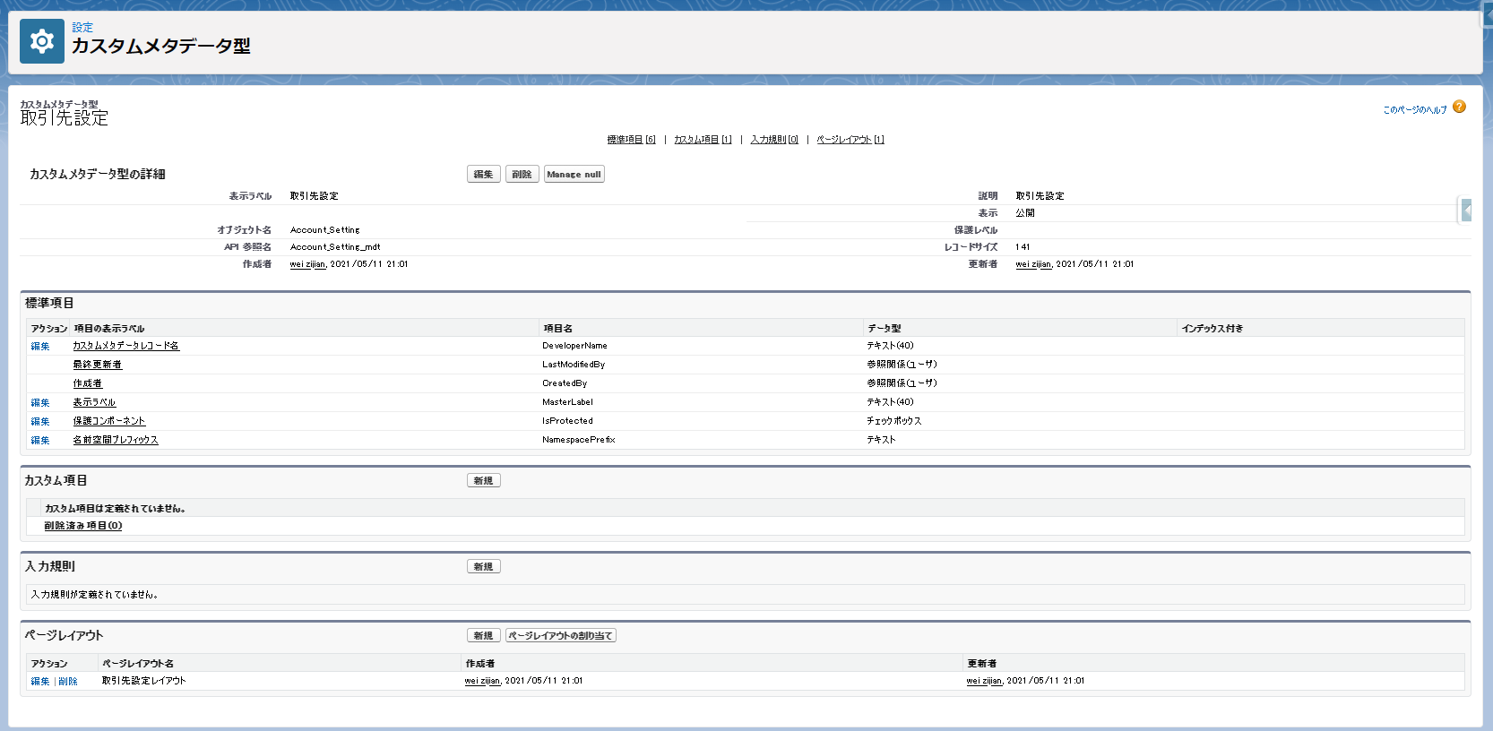Click 新規 button in カスタム項目 section
1493x731 pixels.
(484, 480)
